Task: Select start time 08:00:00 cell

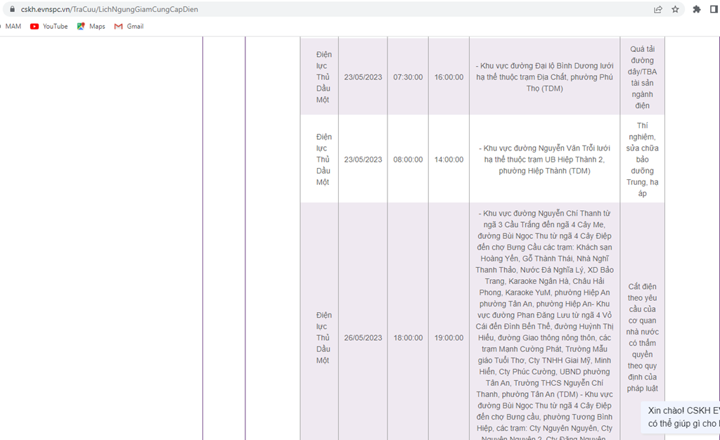Action: click(408, 160)
